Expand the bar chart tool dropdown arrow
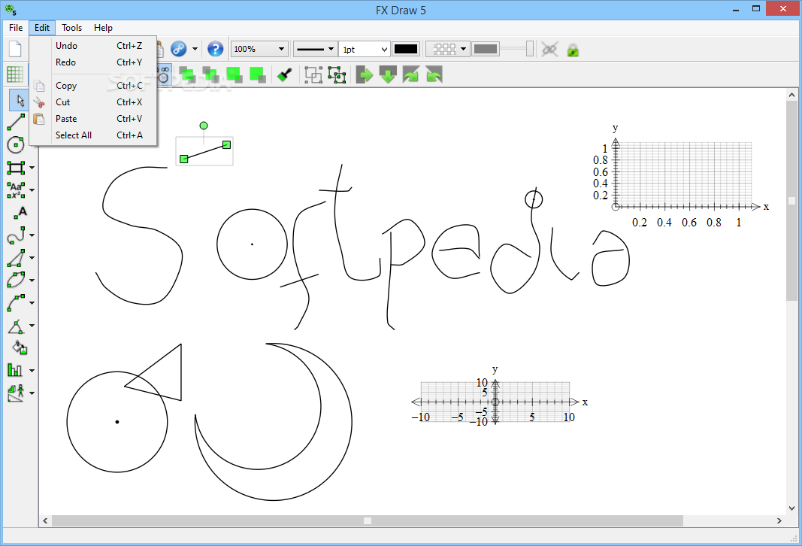 coord(32,371)
